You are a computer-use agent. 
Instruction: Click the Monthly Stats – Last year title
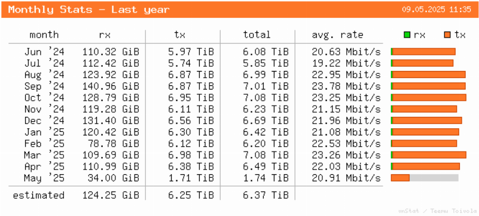point(89,10)
